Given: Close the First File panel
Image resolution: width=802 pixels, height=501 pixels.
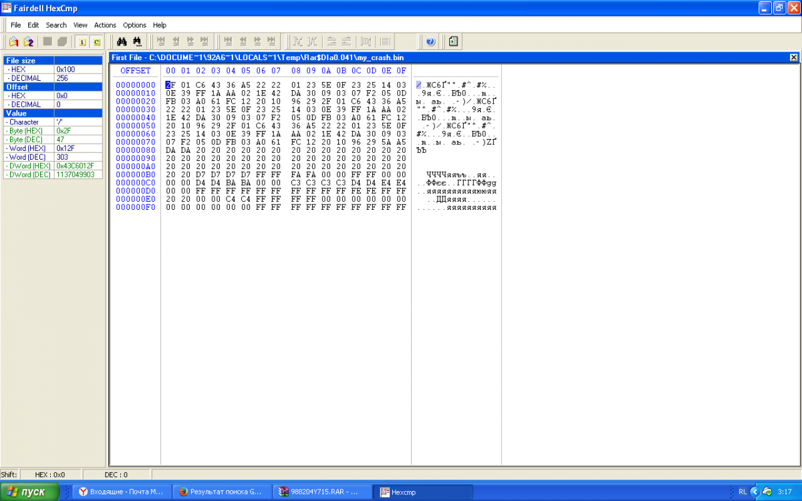Looking at the screenshot, I should point(793,57).
